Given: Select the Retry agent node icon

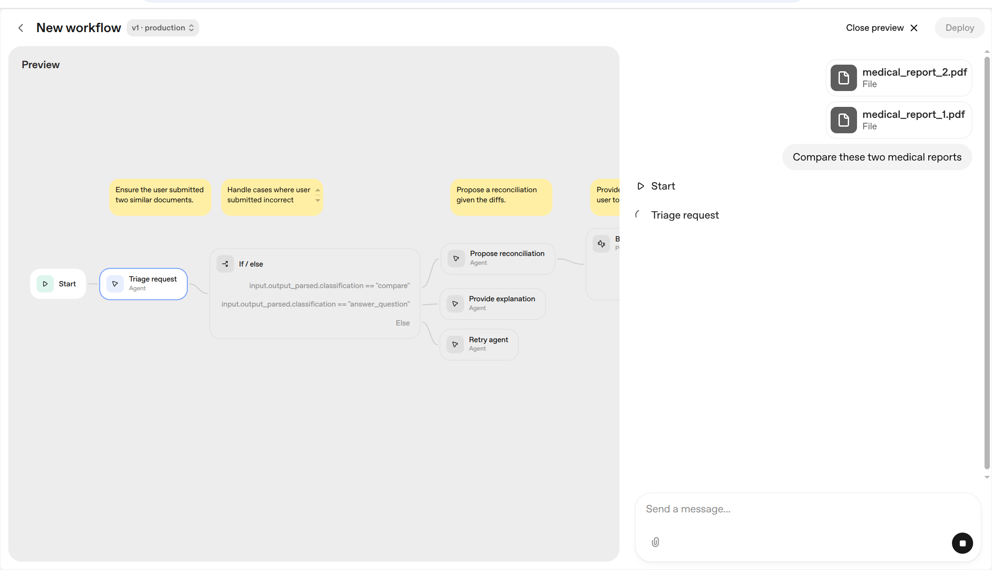Looking at the screenshot, I should pyautogui.click(x=455, y=344).
